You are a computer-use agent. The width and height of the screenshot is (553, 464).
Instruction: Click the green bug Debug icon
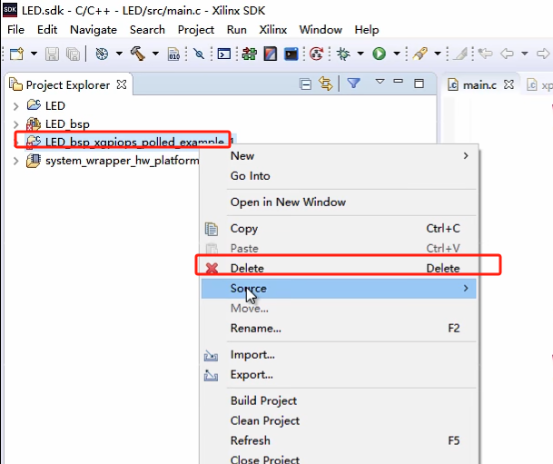click(x=343, y=54)
